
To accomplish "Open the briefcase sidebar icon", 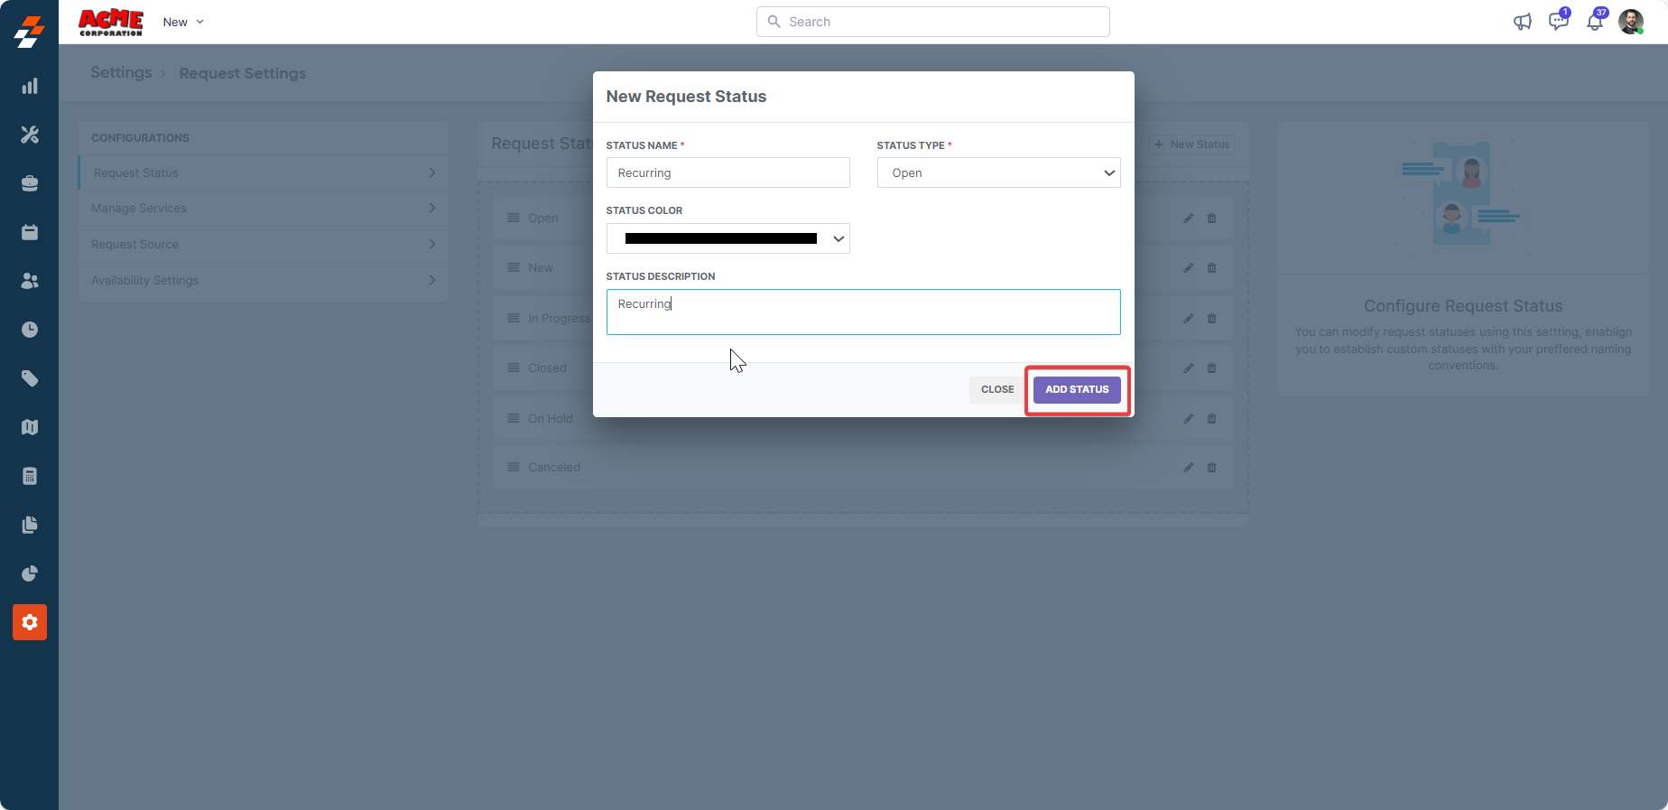I will tap(30, 183).
